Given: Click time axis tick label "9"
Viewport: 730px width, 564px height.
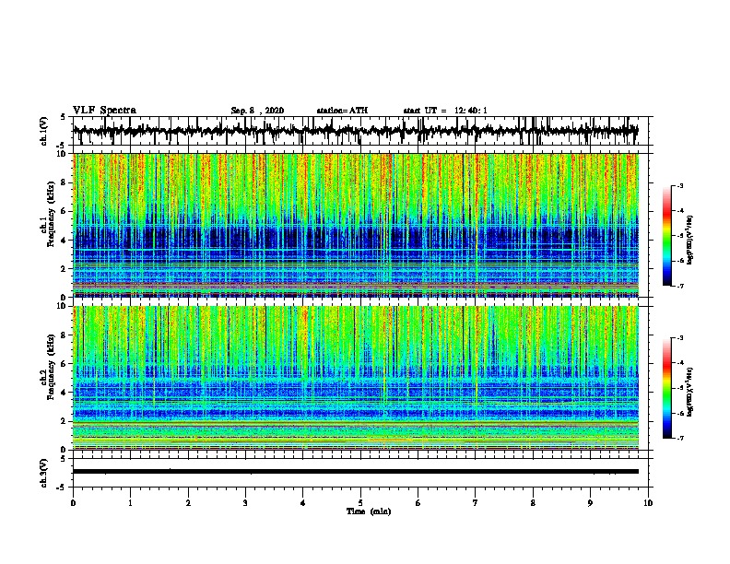Looking at the screenshot, I should click(590, 503).
